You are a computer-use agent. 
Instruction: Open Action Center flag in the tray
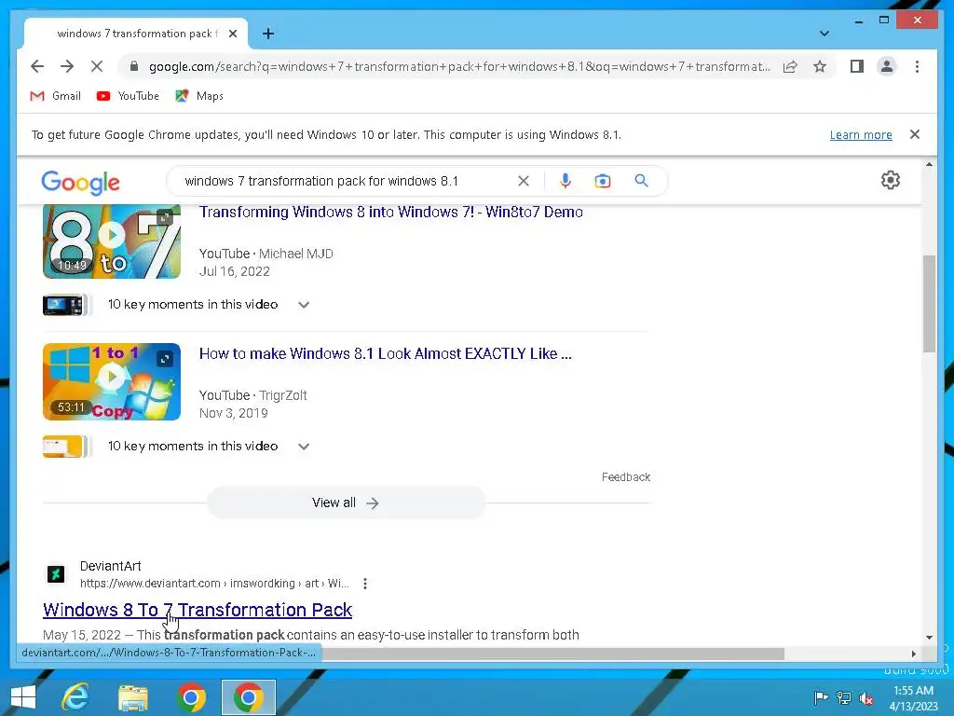pos(821,697)
